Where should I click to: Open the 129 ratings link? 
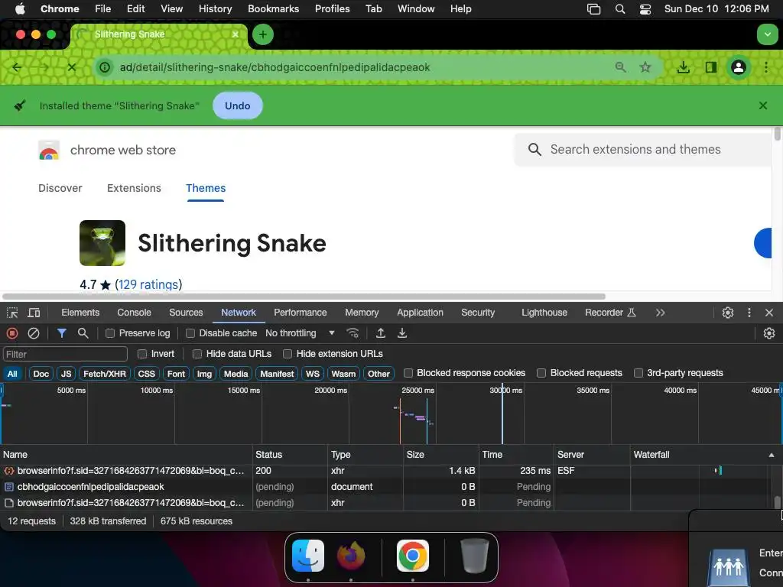coord(148,284)
